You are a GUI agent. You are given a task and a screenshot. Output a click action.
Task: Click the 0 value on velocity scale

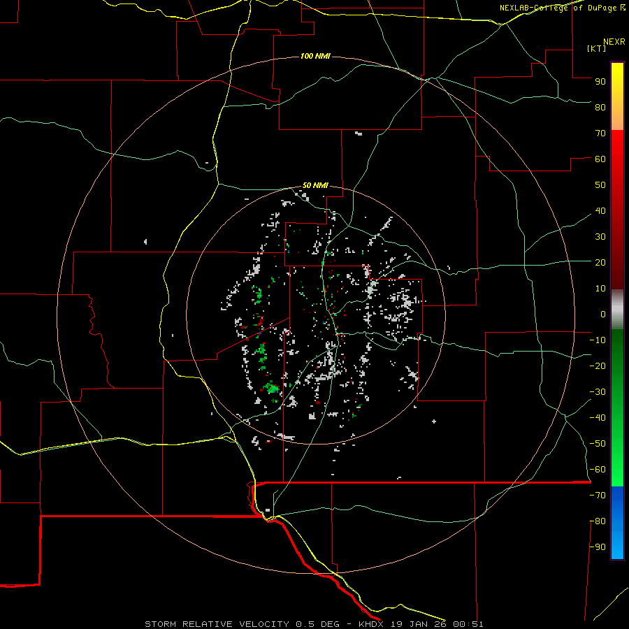[603, 314]
